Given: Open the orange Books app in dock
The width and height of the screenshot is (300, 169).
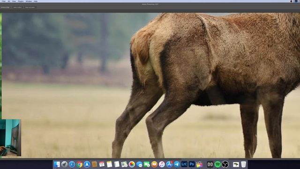Looking at the screenshot, I should pos(154,164).
